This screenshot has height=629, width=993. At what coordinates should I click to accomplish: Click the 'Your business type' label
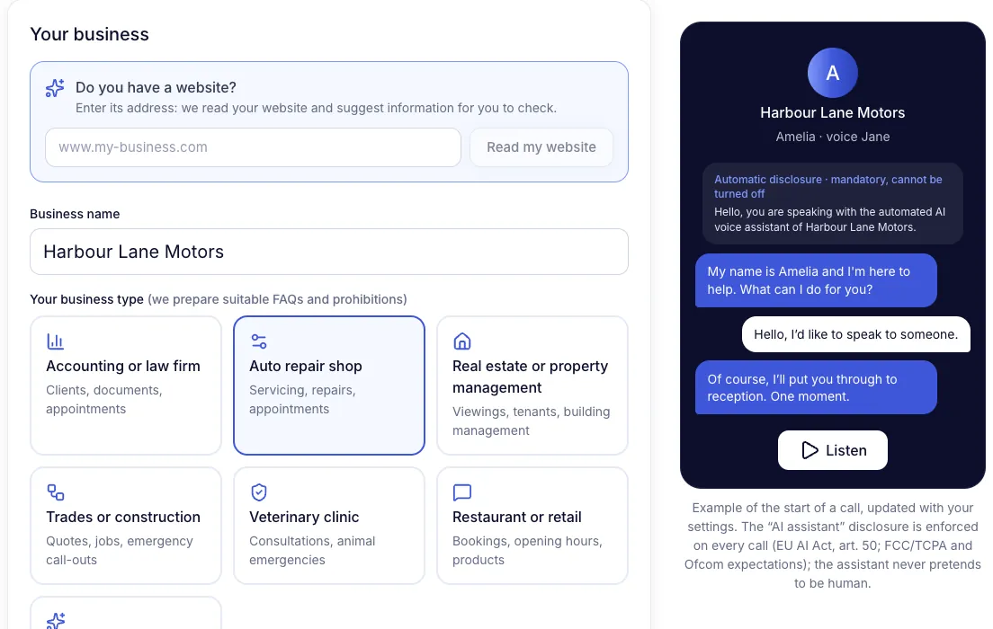click(x=86, y=299)
